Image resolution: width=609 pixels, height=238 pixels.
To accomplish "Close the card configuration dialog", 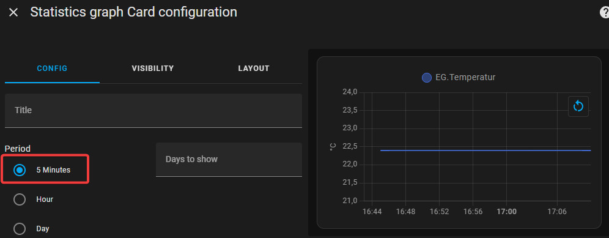I will (x=13, y=12).
